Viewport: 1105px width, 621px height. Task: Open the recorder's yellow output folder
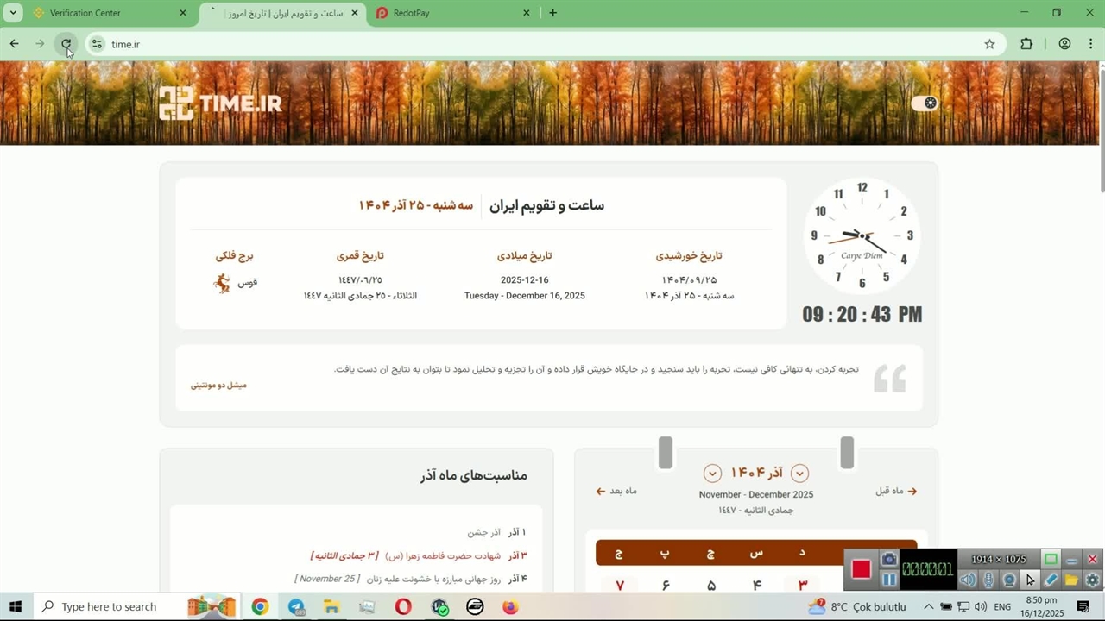click(1071, 580)
